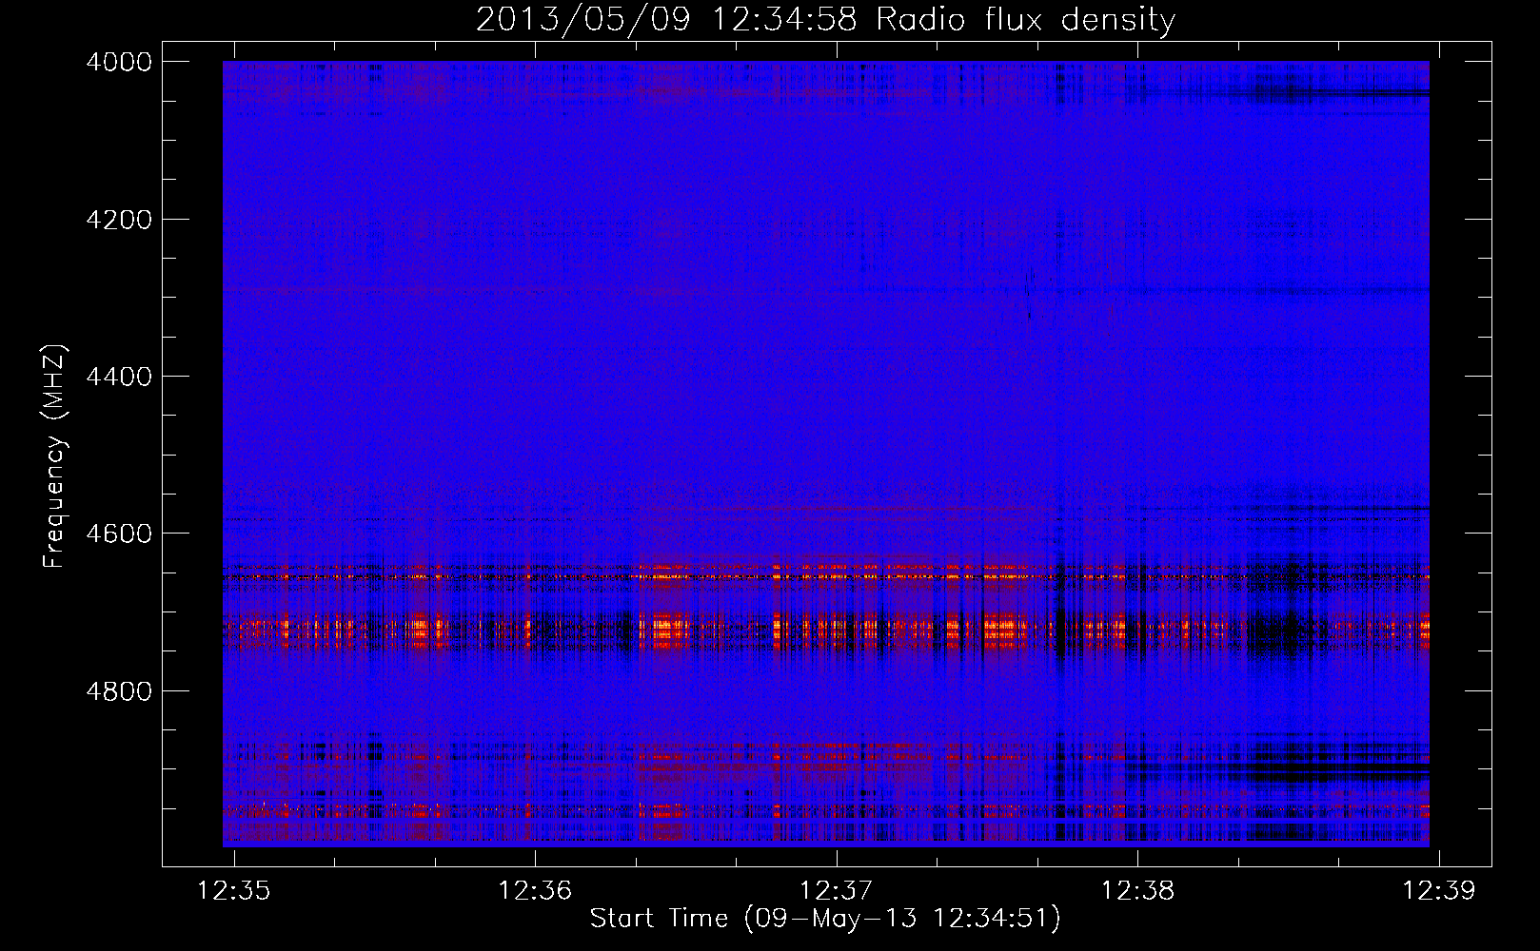Click the 12:38 time tick label
Viewport: 1540px width, 951px height.
[x=1137, y=890]
